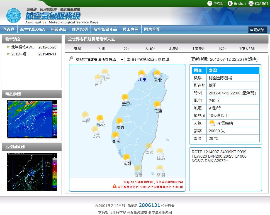This screenshot has width=270, height=215.
Task: Click the Taoyuan (桃園) weather icon on map
Action: (142, 74)
